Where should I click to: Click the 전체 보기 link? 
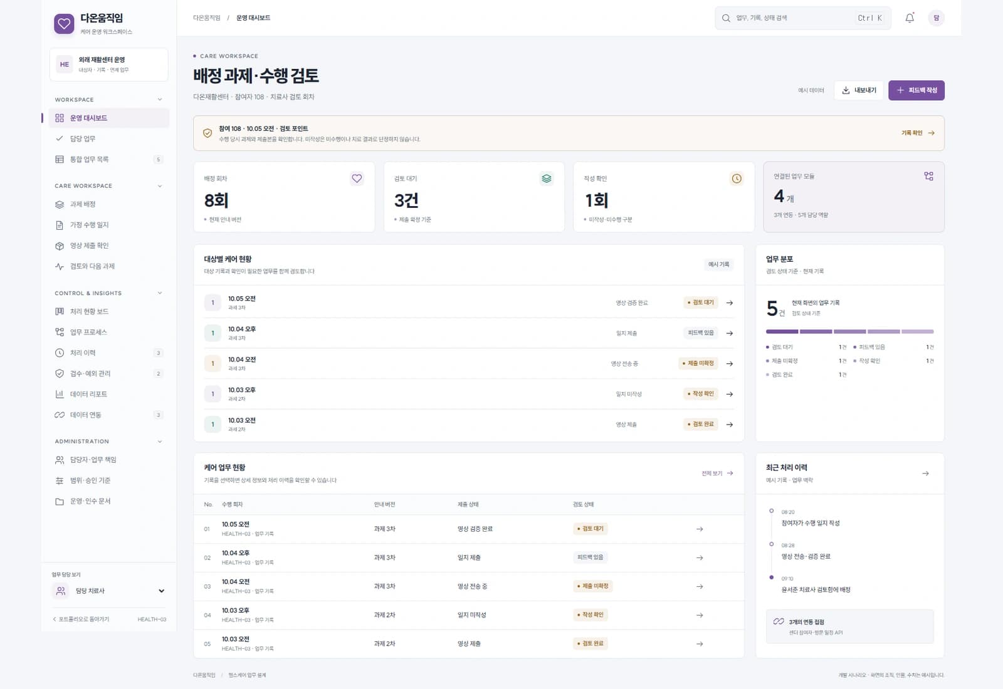click(x=717, y=474)
